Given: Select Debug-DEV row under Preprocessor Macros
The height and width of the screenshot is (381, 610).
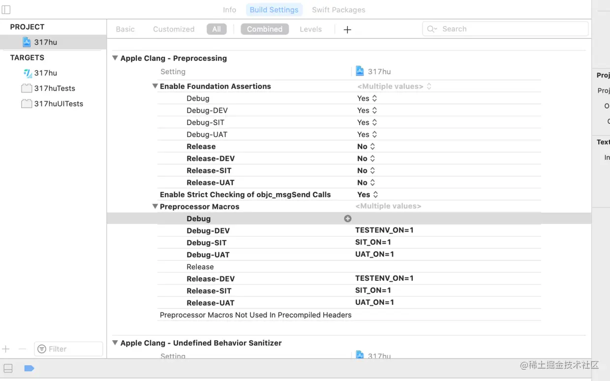Looking at the screenshot, I should pyautogui.click(x=349, y=231).
